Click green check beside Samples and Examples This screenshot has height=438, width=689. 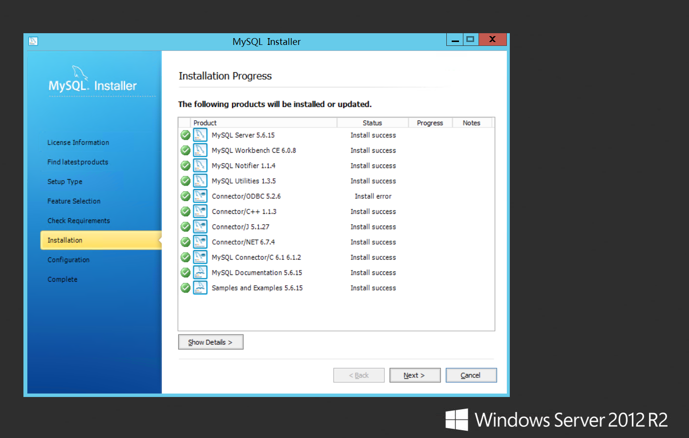186,288
